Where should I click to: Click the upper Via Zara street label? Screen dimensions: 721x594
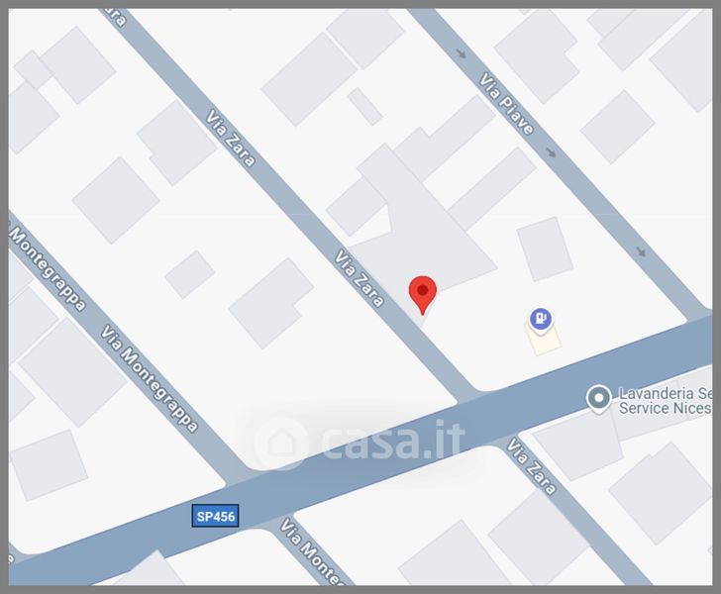pos(230,138)
